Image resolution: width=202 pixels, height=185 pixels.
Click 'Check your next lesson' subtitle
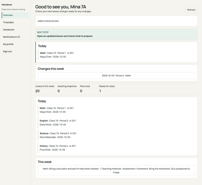click(63, 11)
